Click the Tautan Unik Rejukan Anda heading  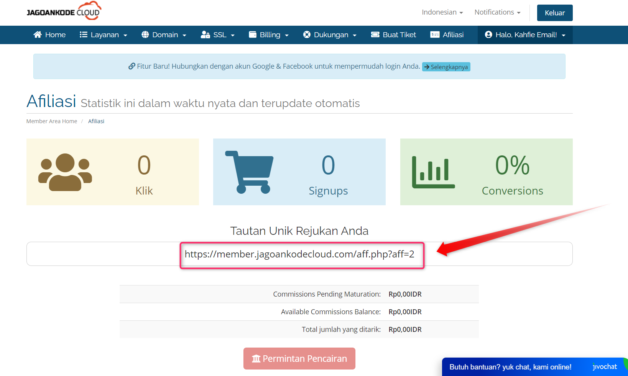[299, 231]
